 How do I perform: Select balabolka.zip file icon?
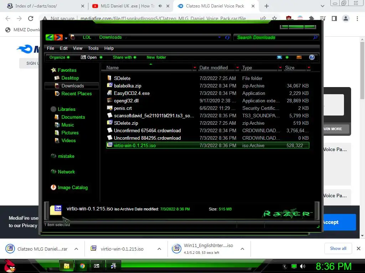point(109,85)
